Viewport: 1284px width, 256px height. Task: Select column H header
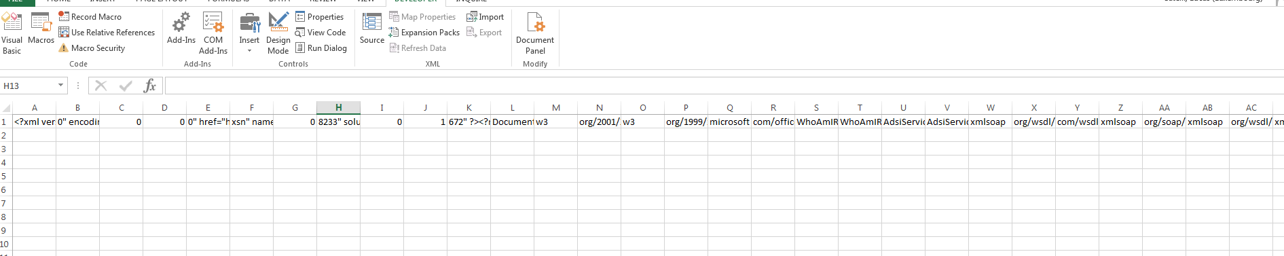click(x=338, y=107)
